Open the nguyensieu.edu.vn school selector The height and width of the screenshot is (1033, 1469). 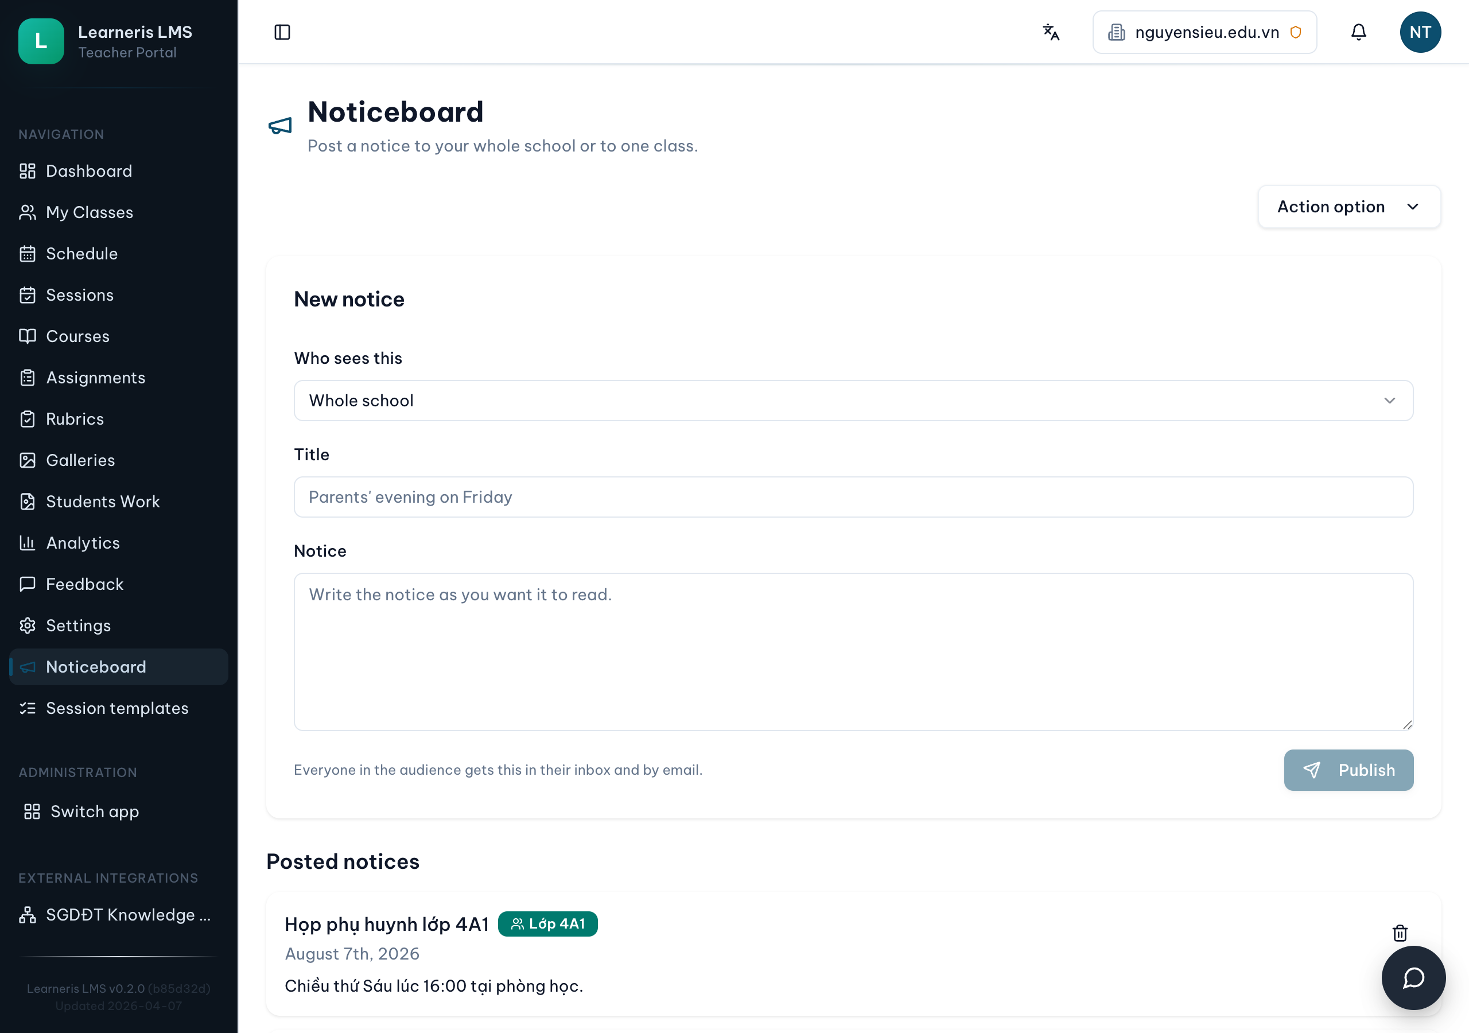click(1204, 32)
